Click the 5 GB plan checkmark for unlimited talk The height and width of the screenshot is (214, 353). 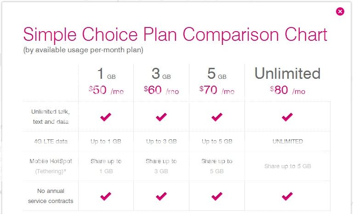pos(217,117)
